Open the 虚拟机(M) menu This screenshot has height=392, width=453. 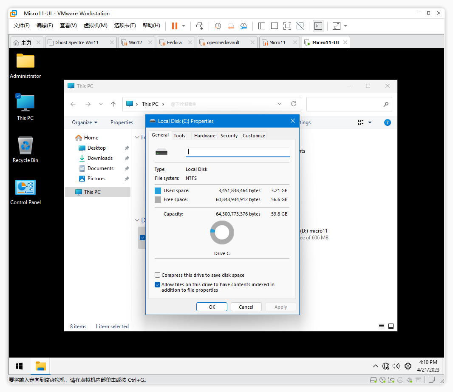[95, 26]
